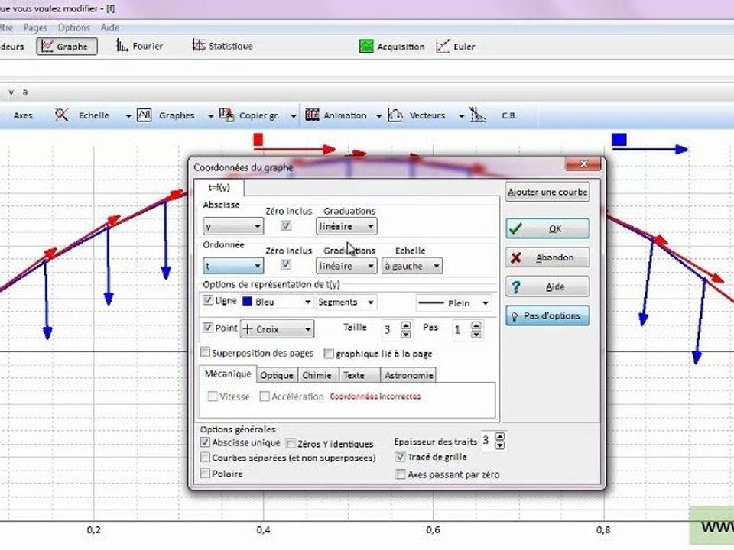Click the green checkmark on OK
Viewport: 734px width, 550px height.
pos(515,228)
